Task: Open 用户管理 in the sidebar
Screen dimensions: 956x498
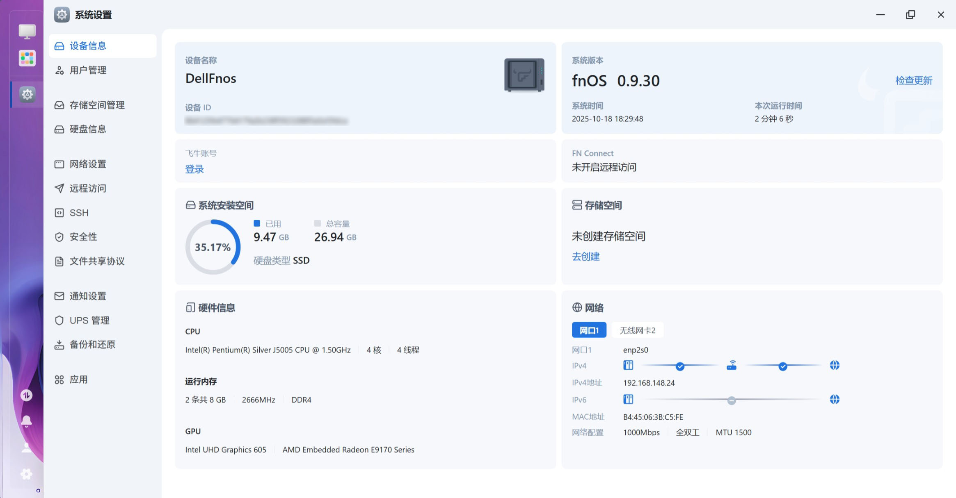Action: 88,70
